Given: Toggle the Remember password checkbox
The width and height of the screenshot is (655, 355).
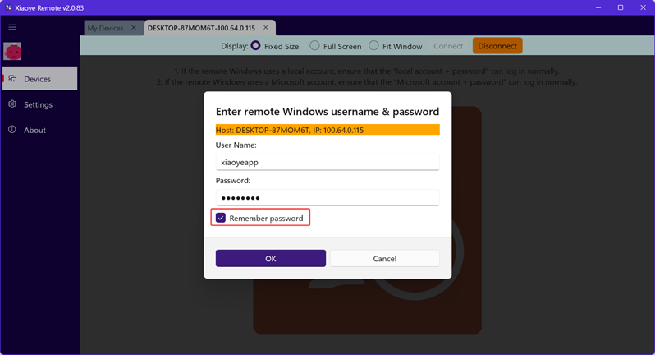Looking at the screenshot, I should pos(221,218).
